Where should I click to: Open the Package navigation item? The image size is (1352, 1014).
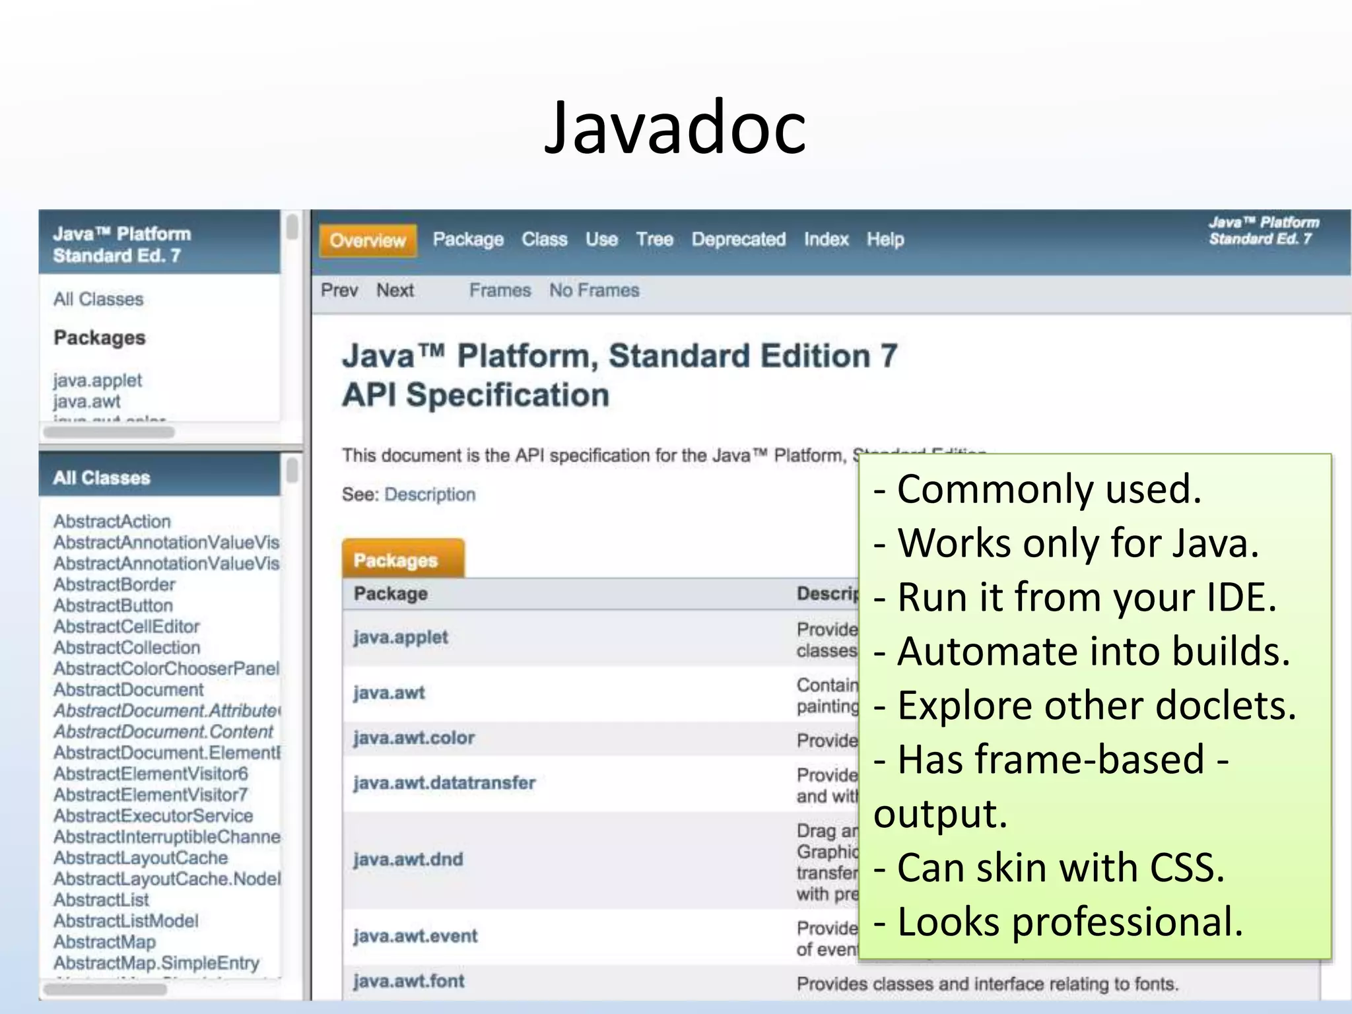(x=468, y=239)
